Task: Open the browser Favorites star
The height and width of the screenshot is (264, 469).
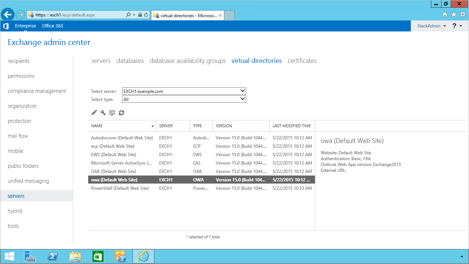Action: 454,15
